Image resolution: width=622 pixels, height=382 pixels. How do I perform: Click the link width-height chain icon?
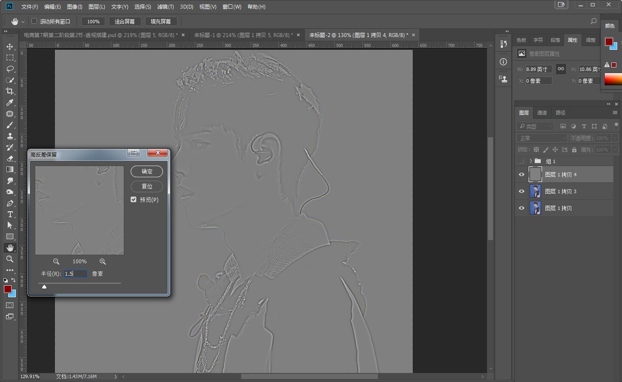(561, 69)
